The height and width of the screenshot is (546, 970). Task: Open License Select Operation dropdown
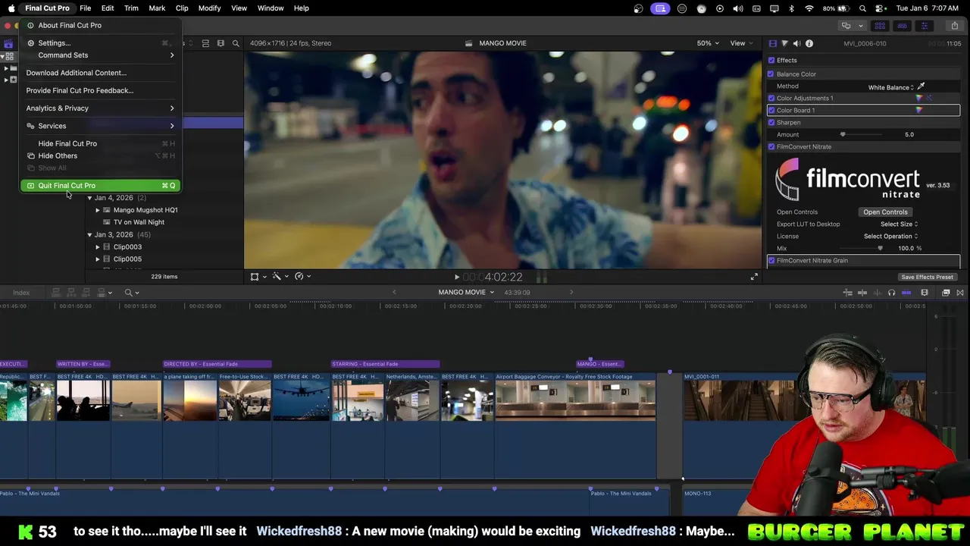(890, 237)
